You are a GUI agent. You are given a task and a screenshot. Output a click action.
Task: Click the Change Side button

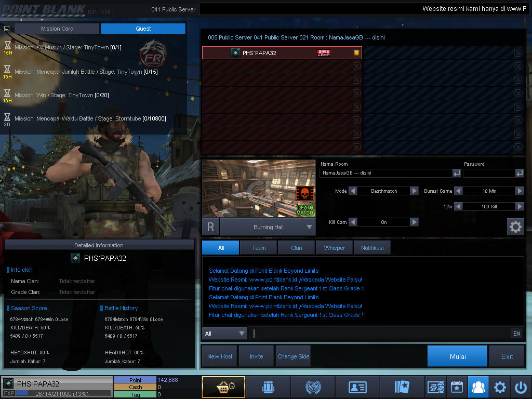coord(294,356)
